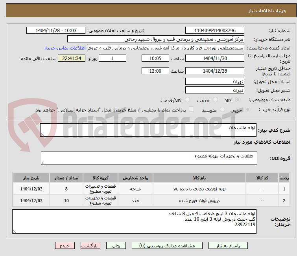Viewport: 297px width, 256px height.
Task: Select the کالا/خدمت radio button
Action: (187, 100)
